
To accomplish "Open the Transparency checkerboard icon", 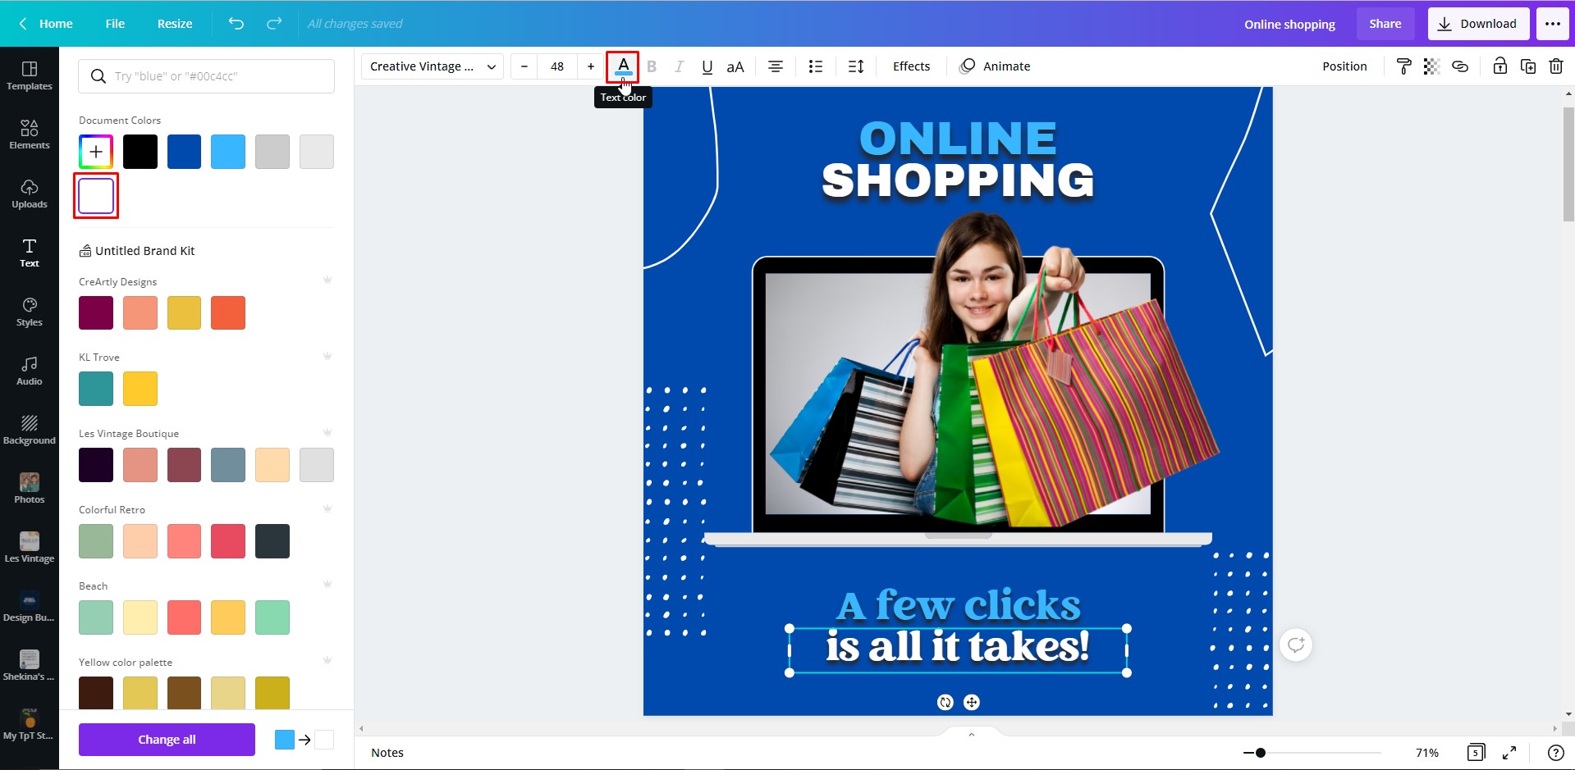I will point(1432,66).
